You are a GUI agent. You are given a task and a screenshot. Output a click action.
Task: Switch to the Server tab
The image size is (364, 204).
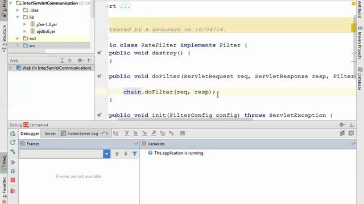[50, 134]
